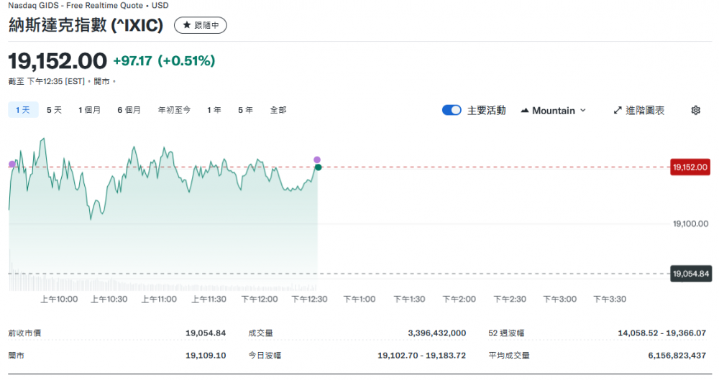Screen dimensions: 719x380
Task: Open chart settings gear icon
Action: (x=695, y=110)
